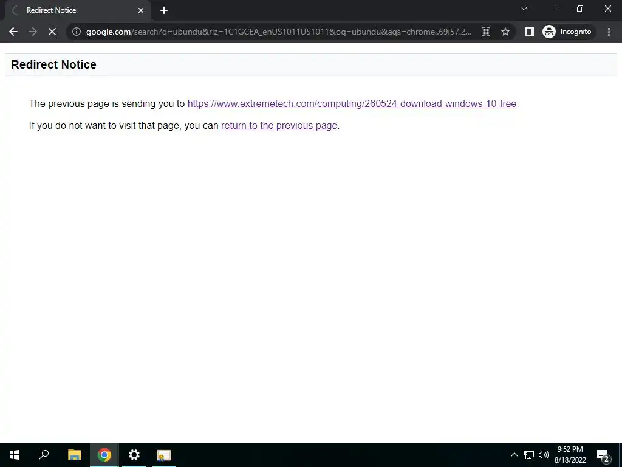
Task: Open network status tray icon
Action: tap(529, 455)
